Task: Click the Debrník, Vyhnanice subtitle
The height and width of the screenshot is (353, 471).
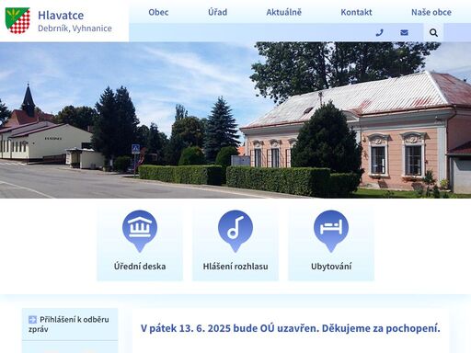Action: coord(75,28)
